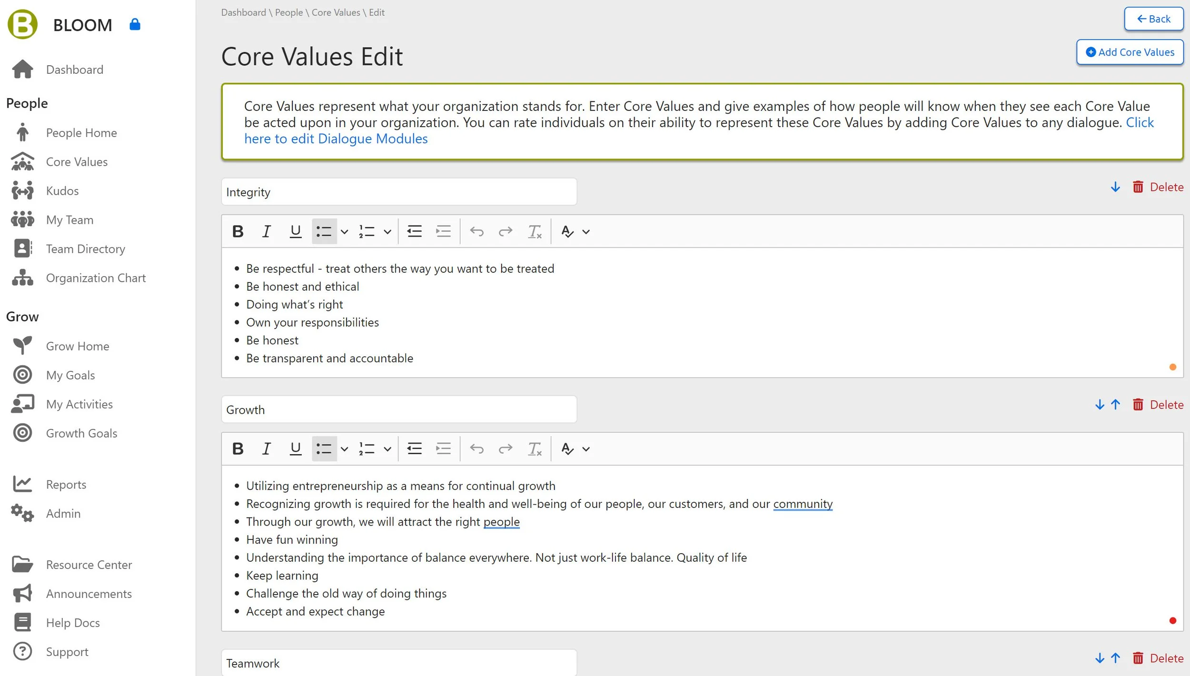The image size is (1190, 676).
Task: Toggle Bold in the Integrity editor toolbar
Action: point(238,231)
